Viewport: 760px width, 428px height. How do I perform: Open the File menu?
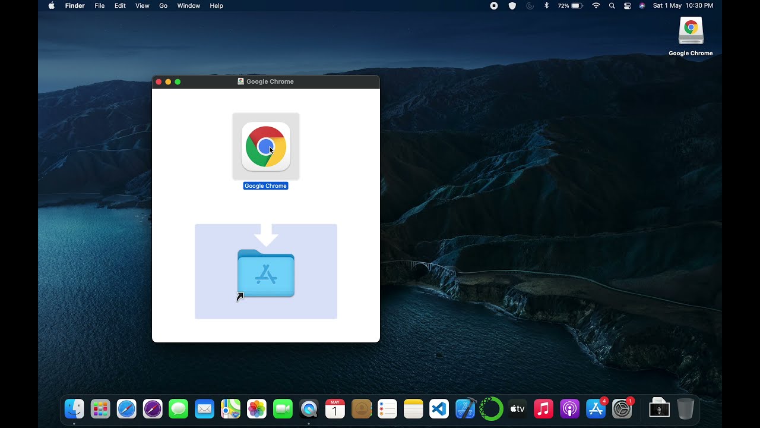pyautogui.click(x=100, y=6)
